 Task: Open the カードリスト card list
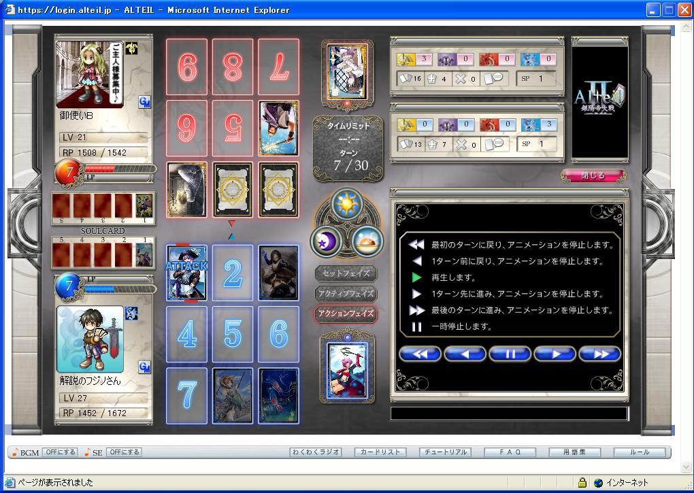tap(380, 452)
